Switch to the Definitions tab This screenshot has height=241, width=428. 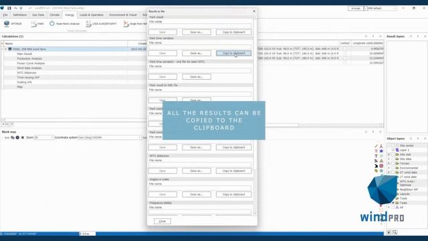(x=20, y=15)
